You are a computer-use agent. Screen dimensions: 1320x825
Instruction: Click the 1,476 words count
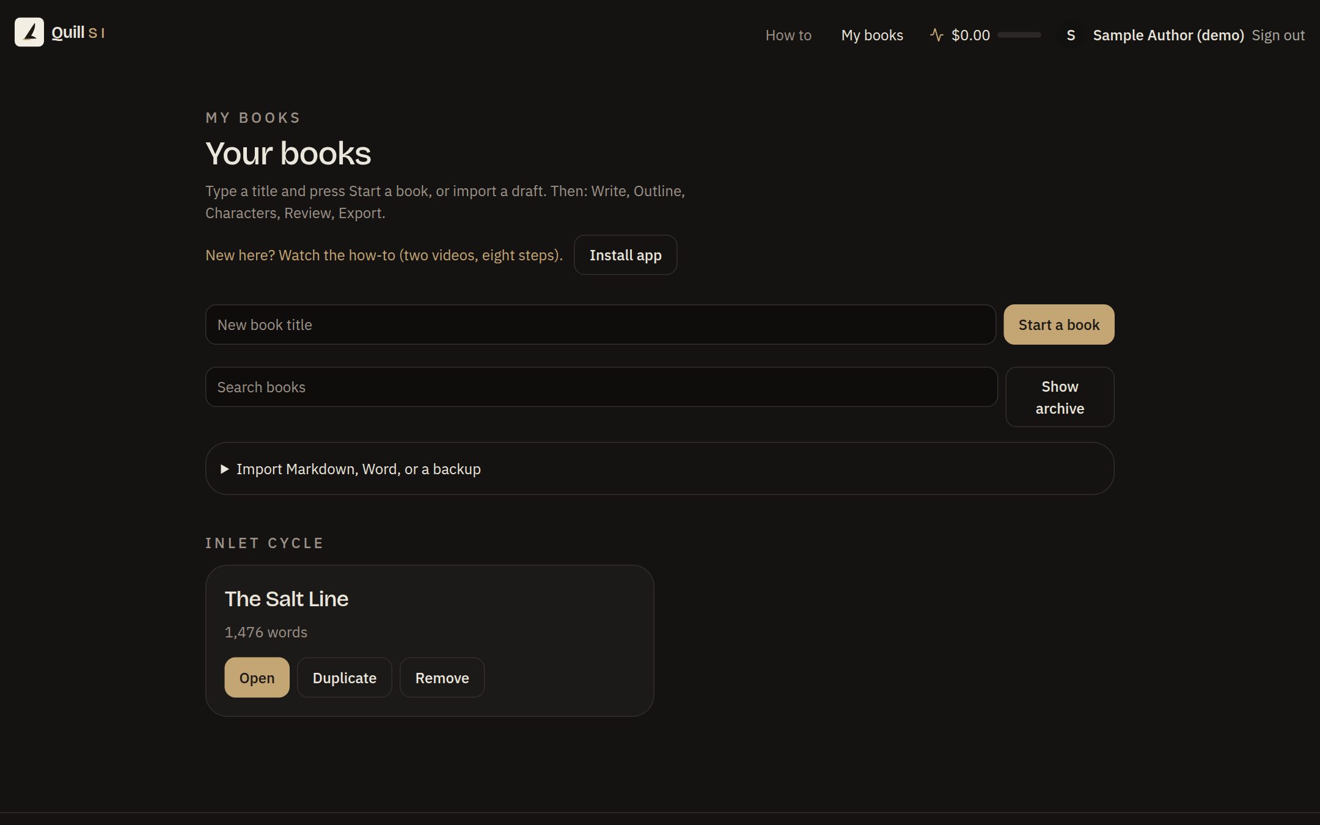pyautogui.click(x=266, y=632)
